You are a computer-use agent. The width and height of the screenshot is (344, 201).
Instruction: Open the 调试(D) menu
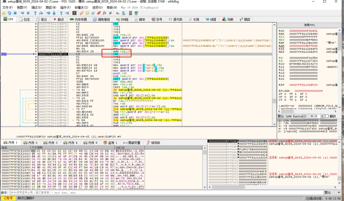pos(37,7)
